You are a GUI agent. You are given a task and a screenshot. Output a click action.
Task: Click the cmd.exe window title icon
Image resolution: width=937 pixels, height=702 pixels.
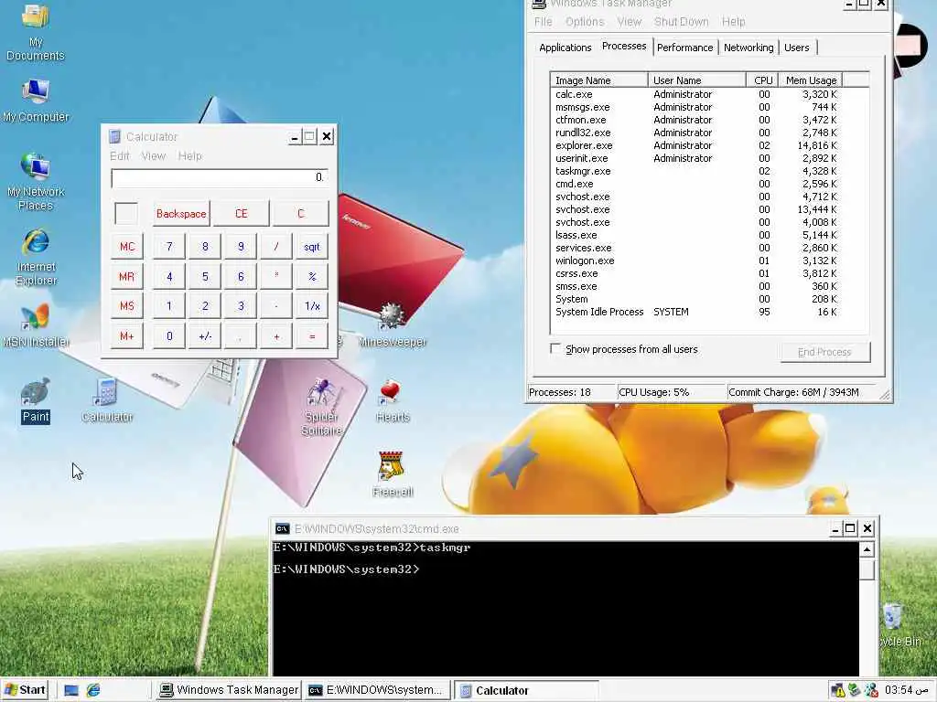[x=282, y=529]
